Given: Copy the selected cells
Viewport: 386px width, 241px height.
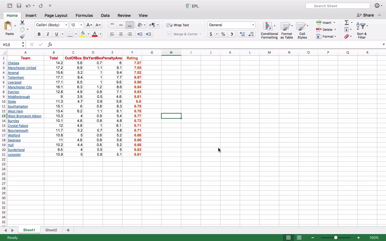Looking at the screenshot, I should coord(22,30).
